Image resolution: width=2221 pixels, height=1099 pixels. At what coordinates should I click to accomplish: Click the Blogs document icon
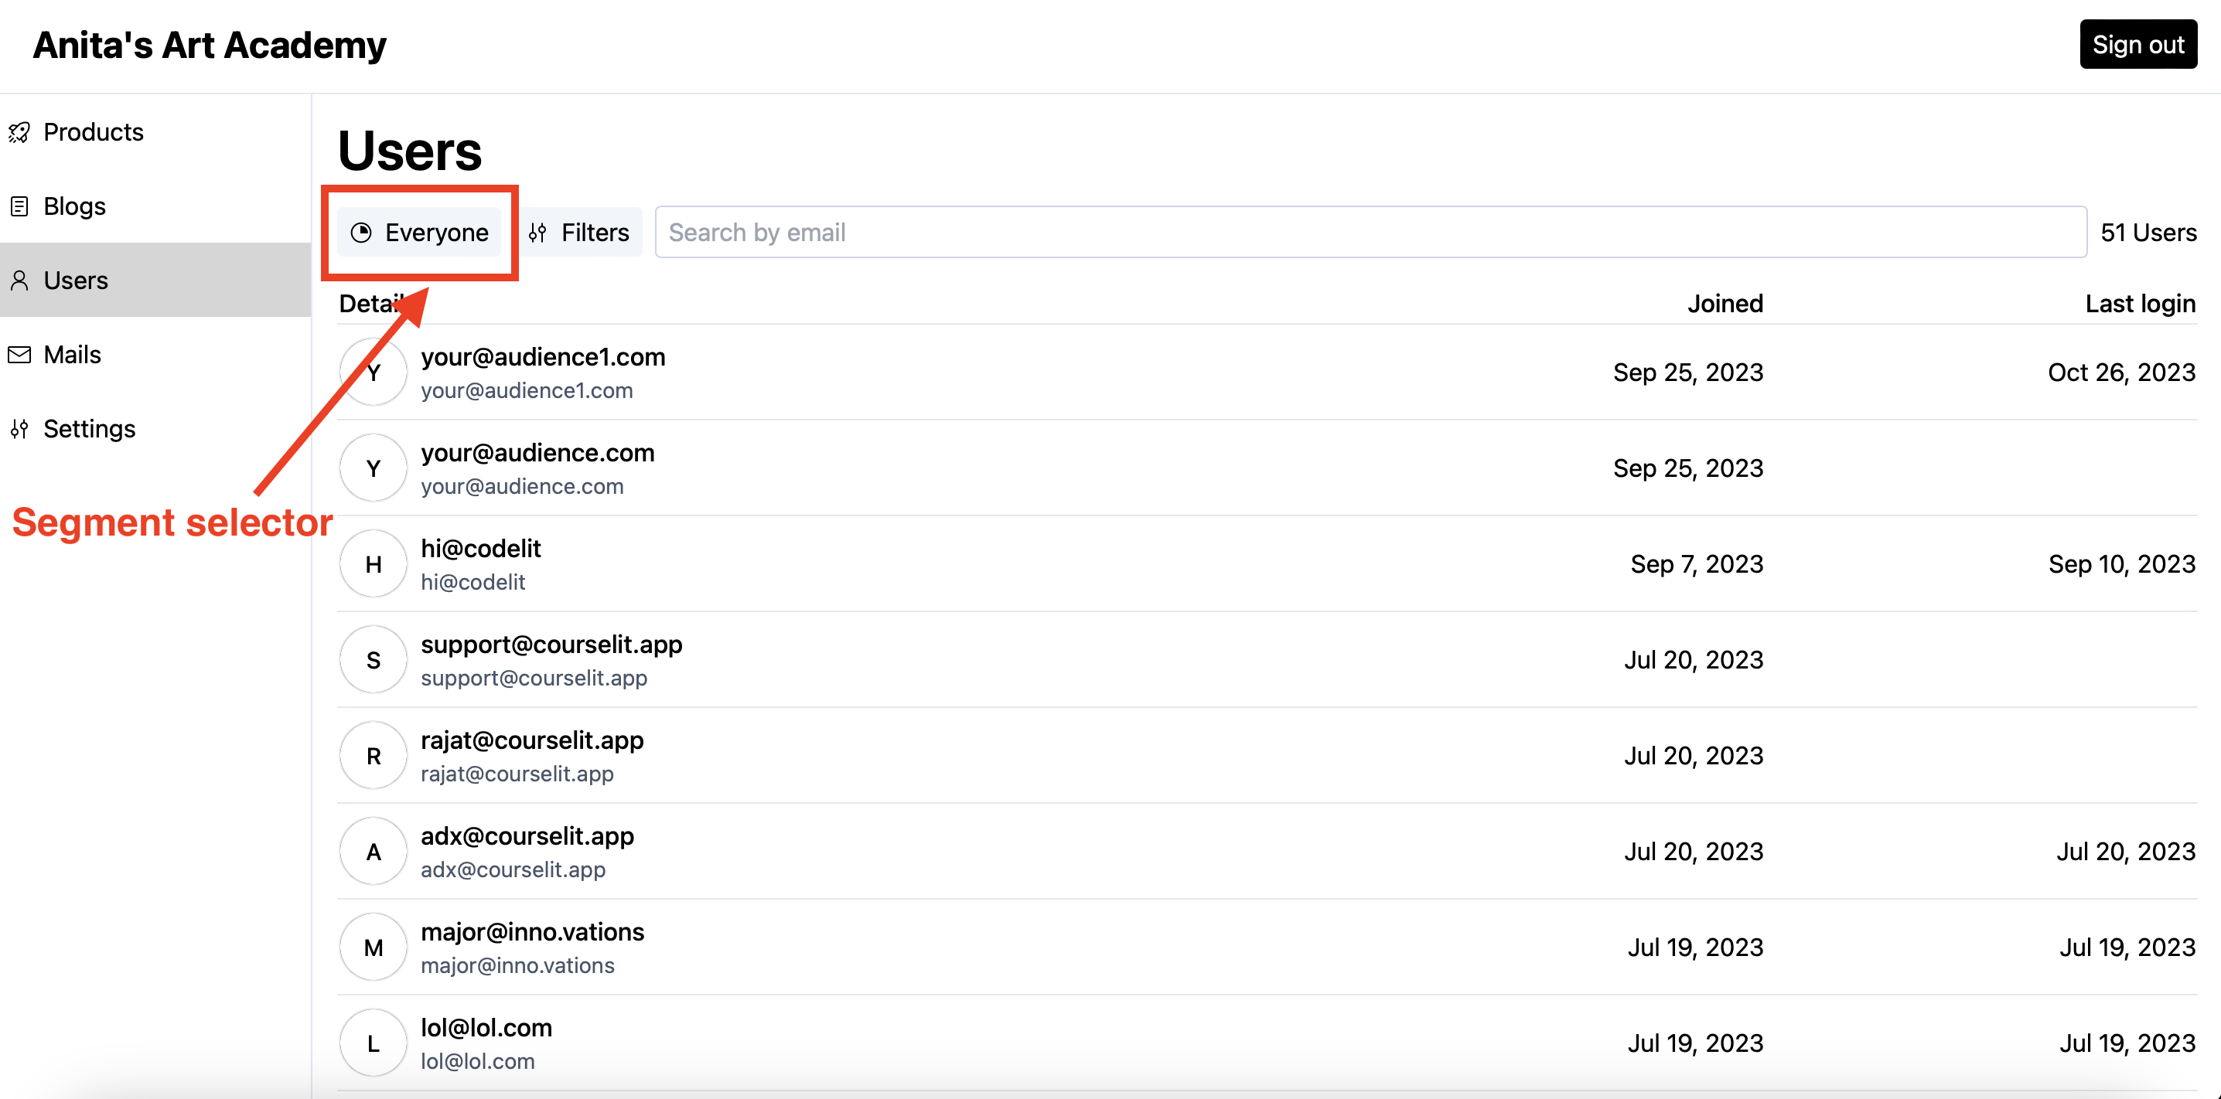pos(20,206)
